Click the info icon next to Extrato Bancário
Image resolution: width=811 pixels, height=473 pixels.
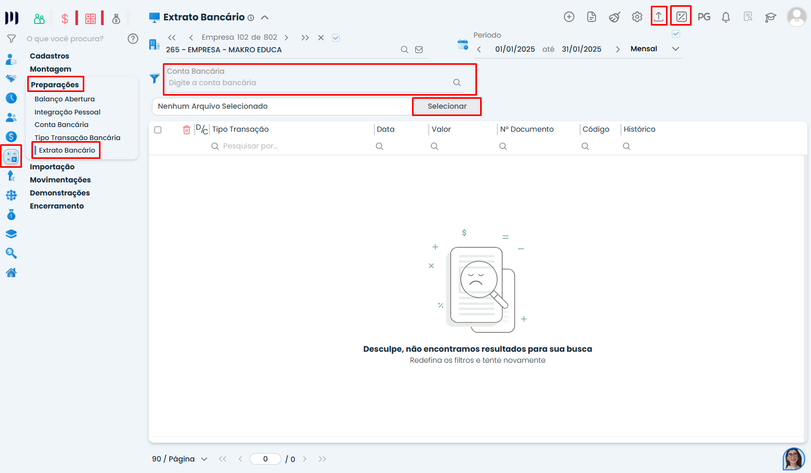(251, 18)
